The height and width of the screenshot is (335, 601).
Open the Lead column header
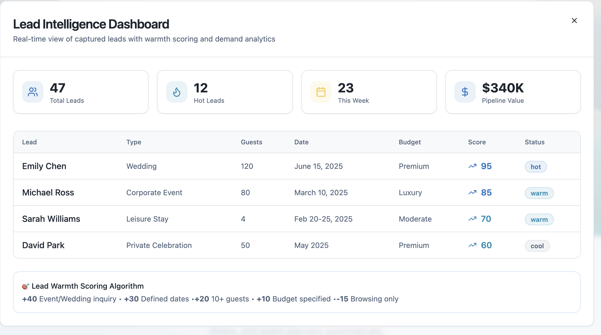(x=30, y=142)
